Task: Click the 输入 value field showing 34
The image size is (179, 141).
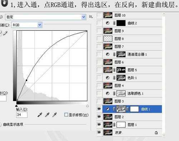Action: tap(22, 115)
